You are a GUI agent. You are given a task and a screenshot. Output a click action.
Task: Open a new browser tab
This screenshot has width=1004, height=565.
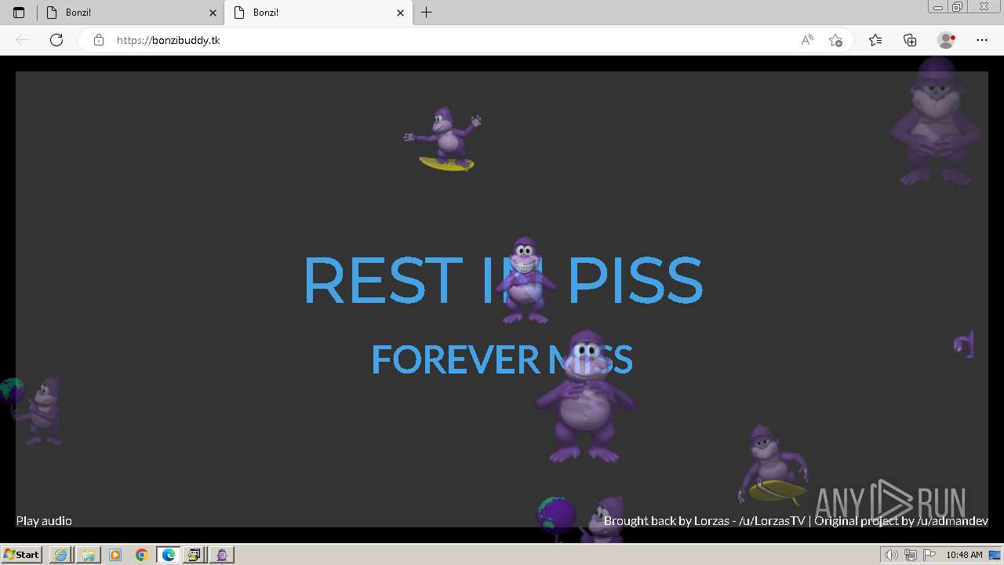coord(426,13)
